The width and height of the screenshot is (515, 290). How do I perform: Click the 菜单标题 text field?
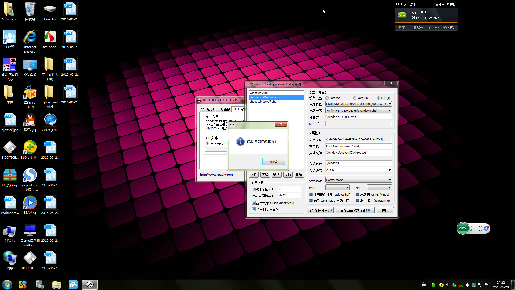point(358,146)
